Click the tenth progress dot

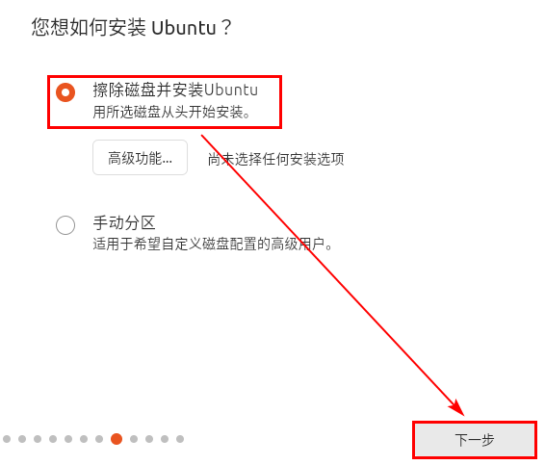pyautogui.click(x=149, y=439)
